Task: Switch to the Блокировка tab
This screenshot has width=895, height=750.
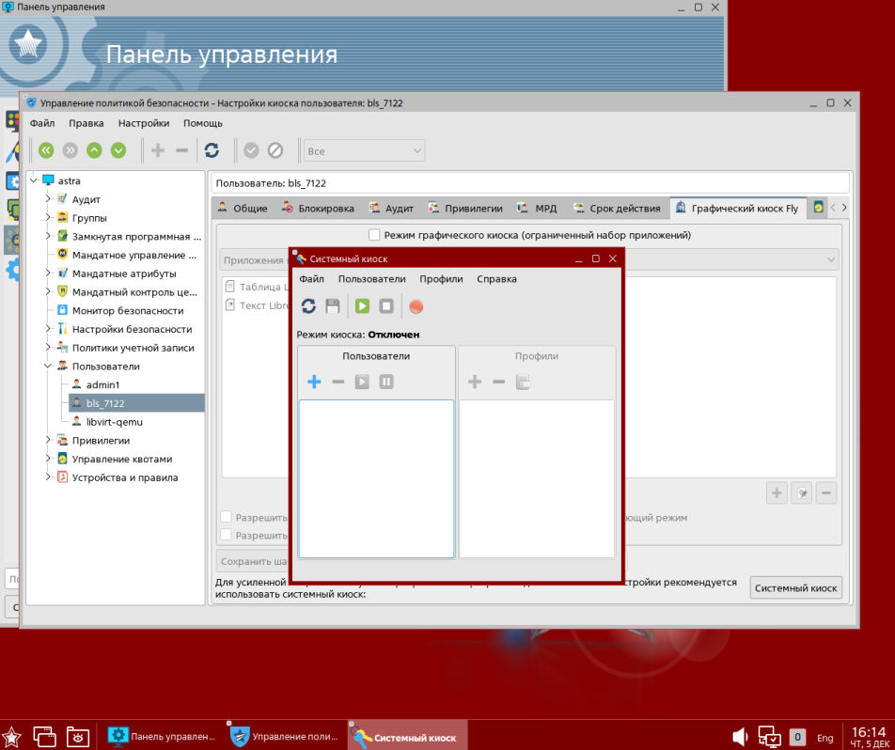Action: [x=318, y=209]
